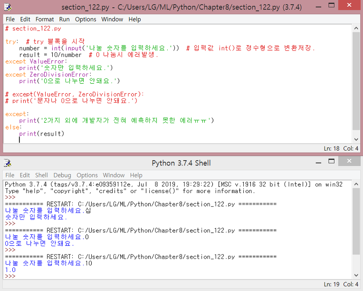Maximize the section_122.py editor window

332,5
